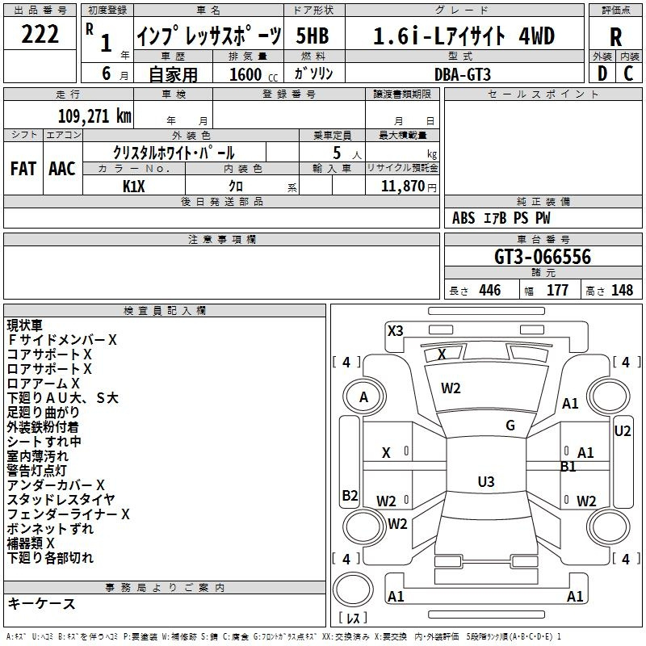
Task: Select the chassis number GT3-066556
Action: point(542,257)
